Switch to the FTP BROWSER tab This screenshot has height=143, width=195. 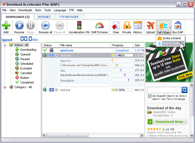click(x=70, y=17)
